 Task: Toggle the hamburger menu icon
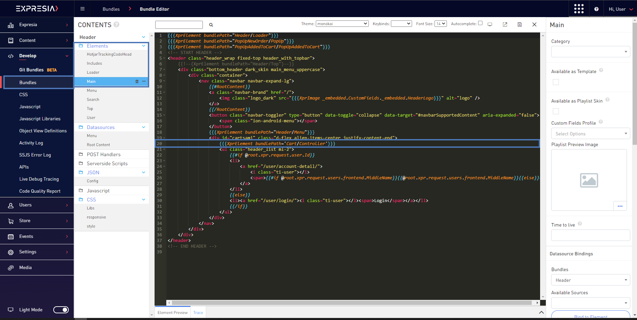(x=82, y=9)
